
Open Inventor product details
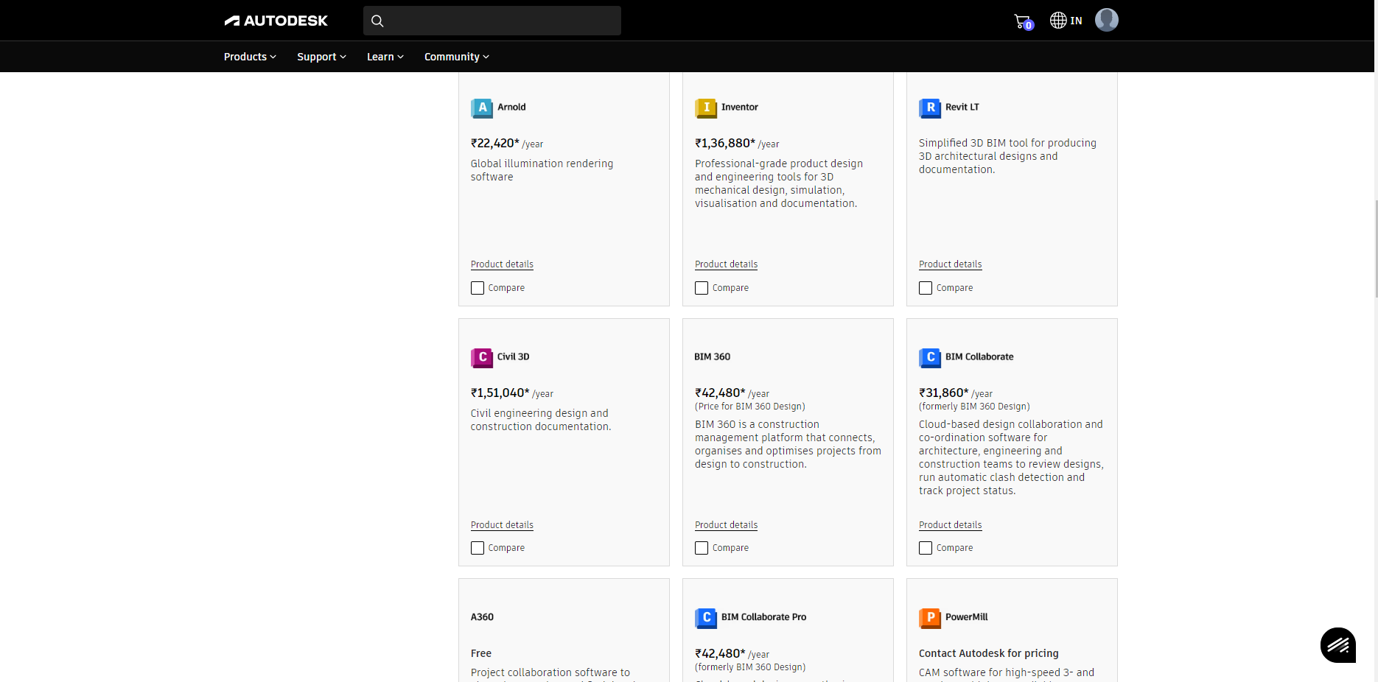point(726,264)
